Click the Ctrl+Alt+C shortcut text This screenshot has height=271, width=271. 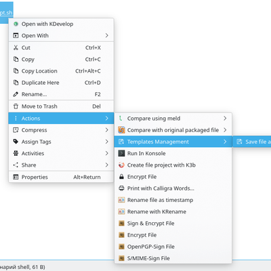(88, 71)
